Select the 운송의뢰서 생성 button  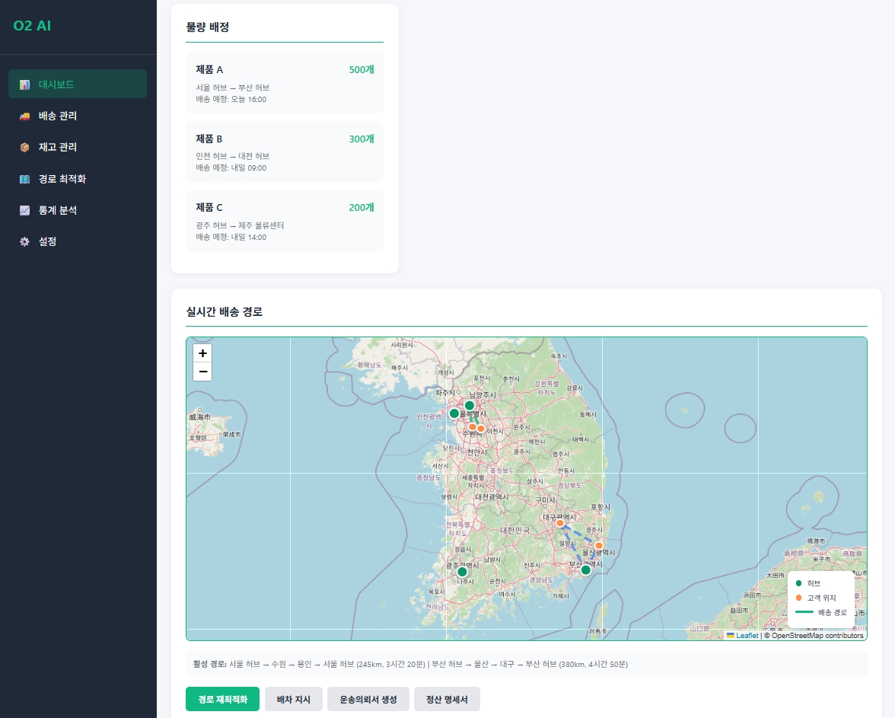pos(368,699)
